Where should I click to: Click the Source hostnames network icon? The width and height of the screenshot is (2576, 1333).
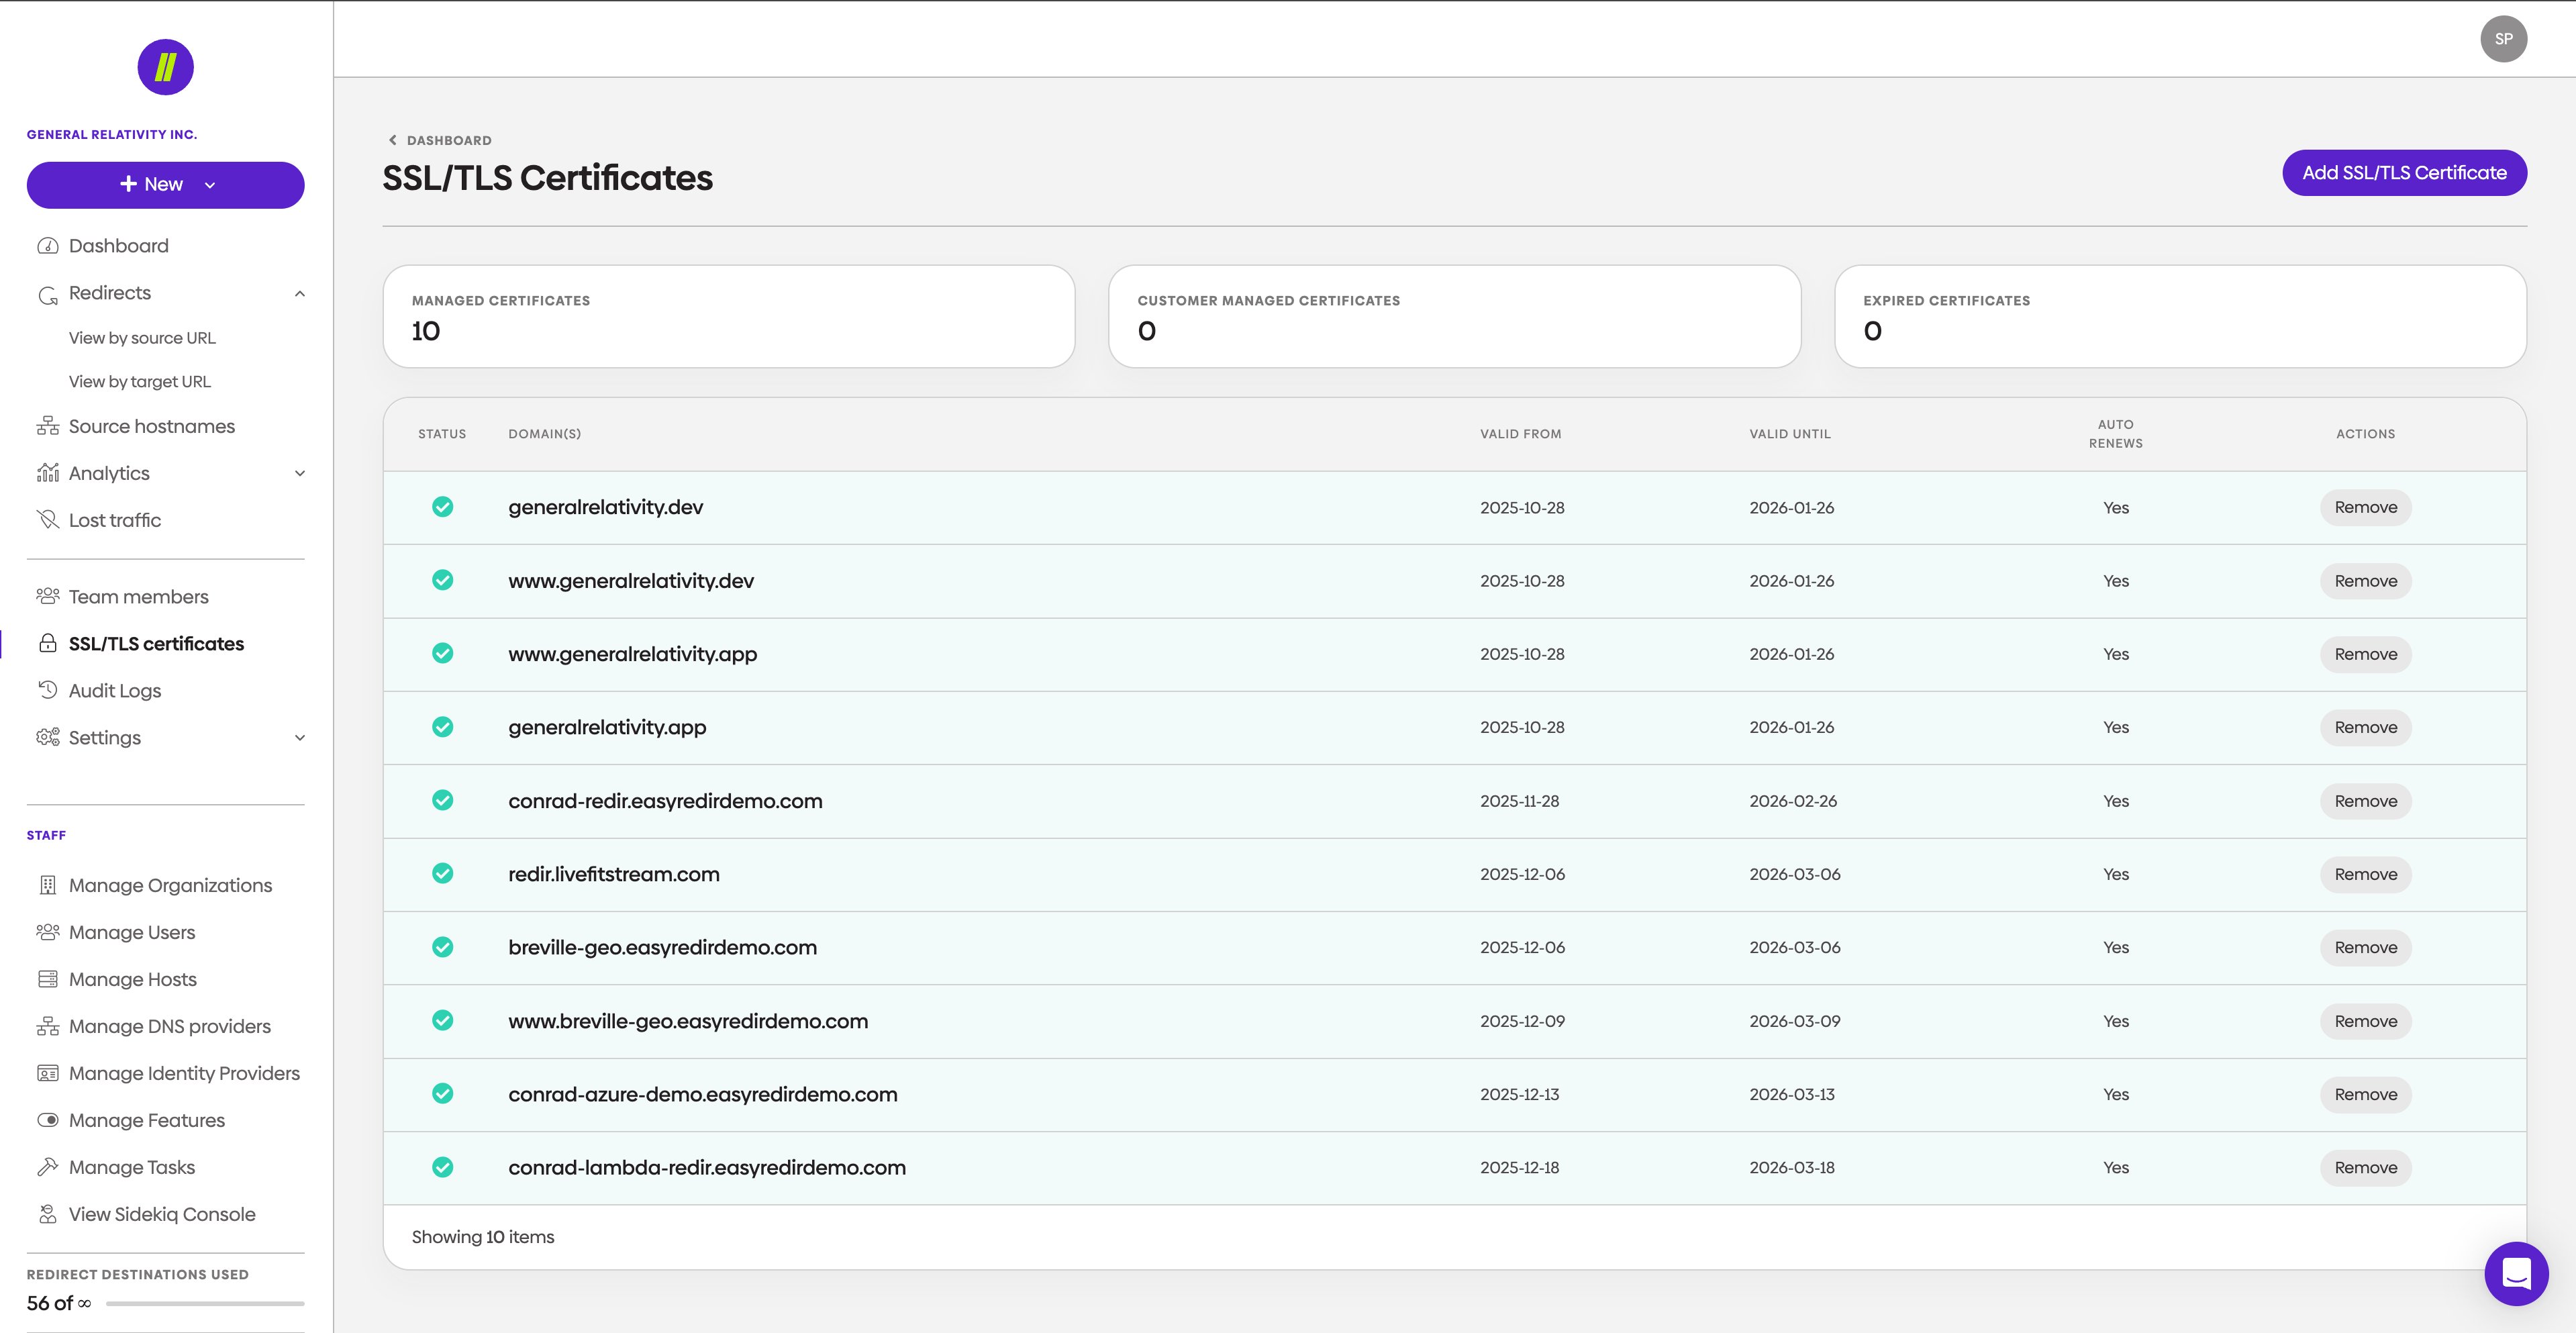pyautogui.click(x=47, y=426)
